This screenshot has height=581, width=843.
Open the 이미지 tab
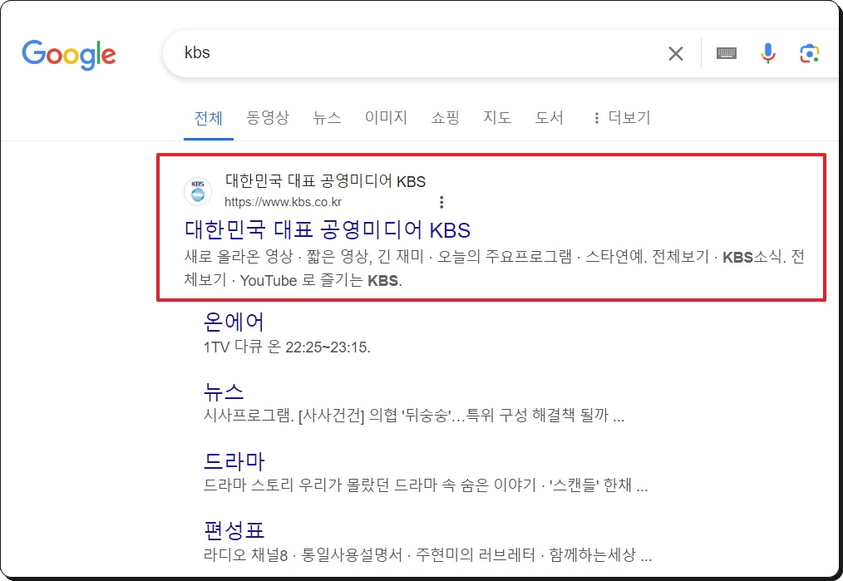(x=386, y=117)
